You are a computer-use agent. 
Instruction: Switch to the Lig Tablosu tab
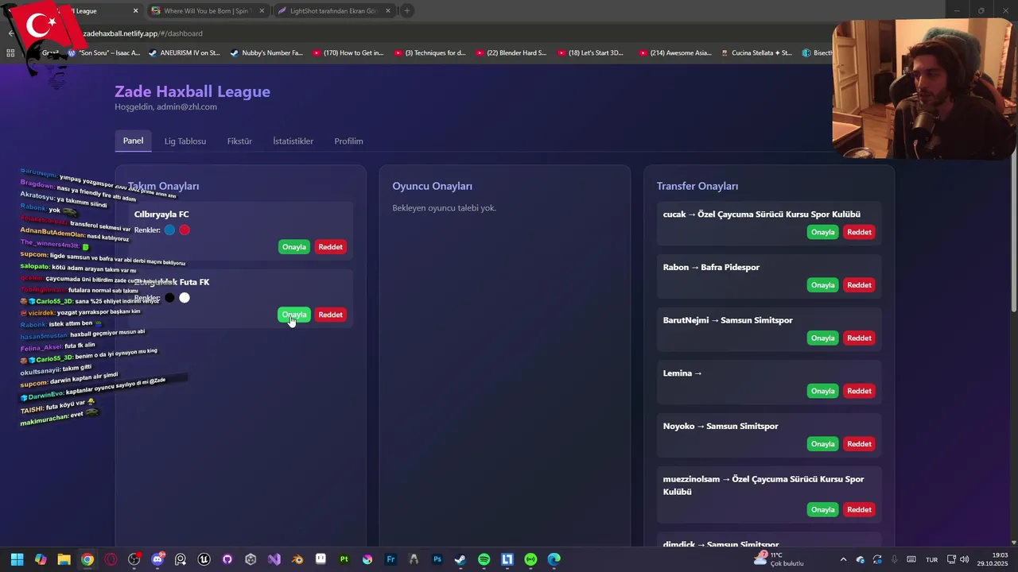[185, 141]
